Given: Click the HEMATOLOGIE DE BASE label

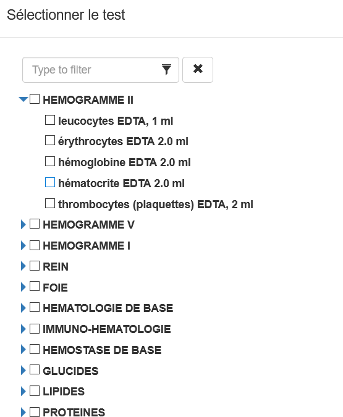Looking at the screenshot, I should click(x=108, y=308).
